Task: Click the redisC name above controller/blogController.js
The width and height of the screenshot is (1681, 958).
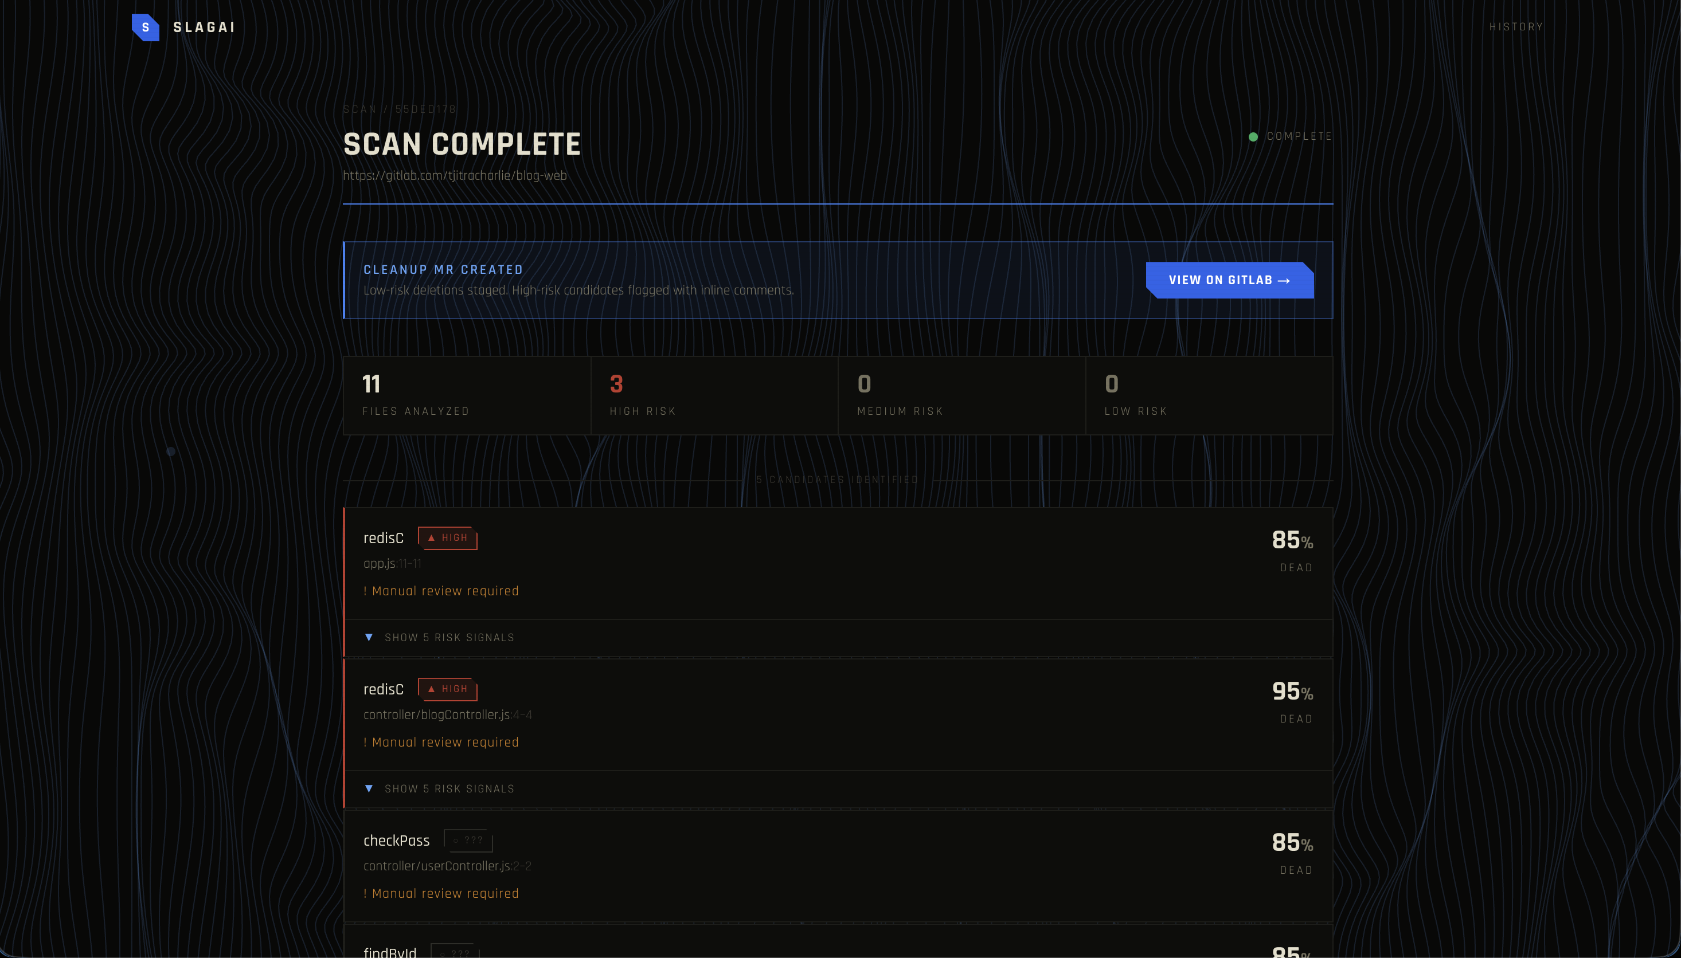Action: tap(384, 689)
